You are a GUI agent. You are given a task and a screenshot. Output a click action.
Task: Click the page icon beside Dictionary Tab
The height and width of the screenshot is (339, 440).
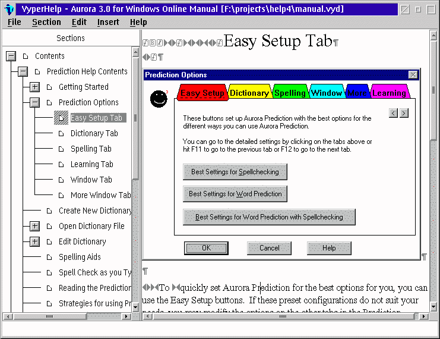pyautogui.click(x=61, y=134)
